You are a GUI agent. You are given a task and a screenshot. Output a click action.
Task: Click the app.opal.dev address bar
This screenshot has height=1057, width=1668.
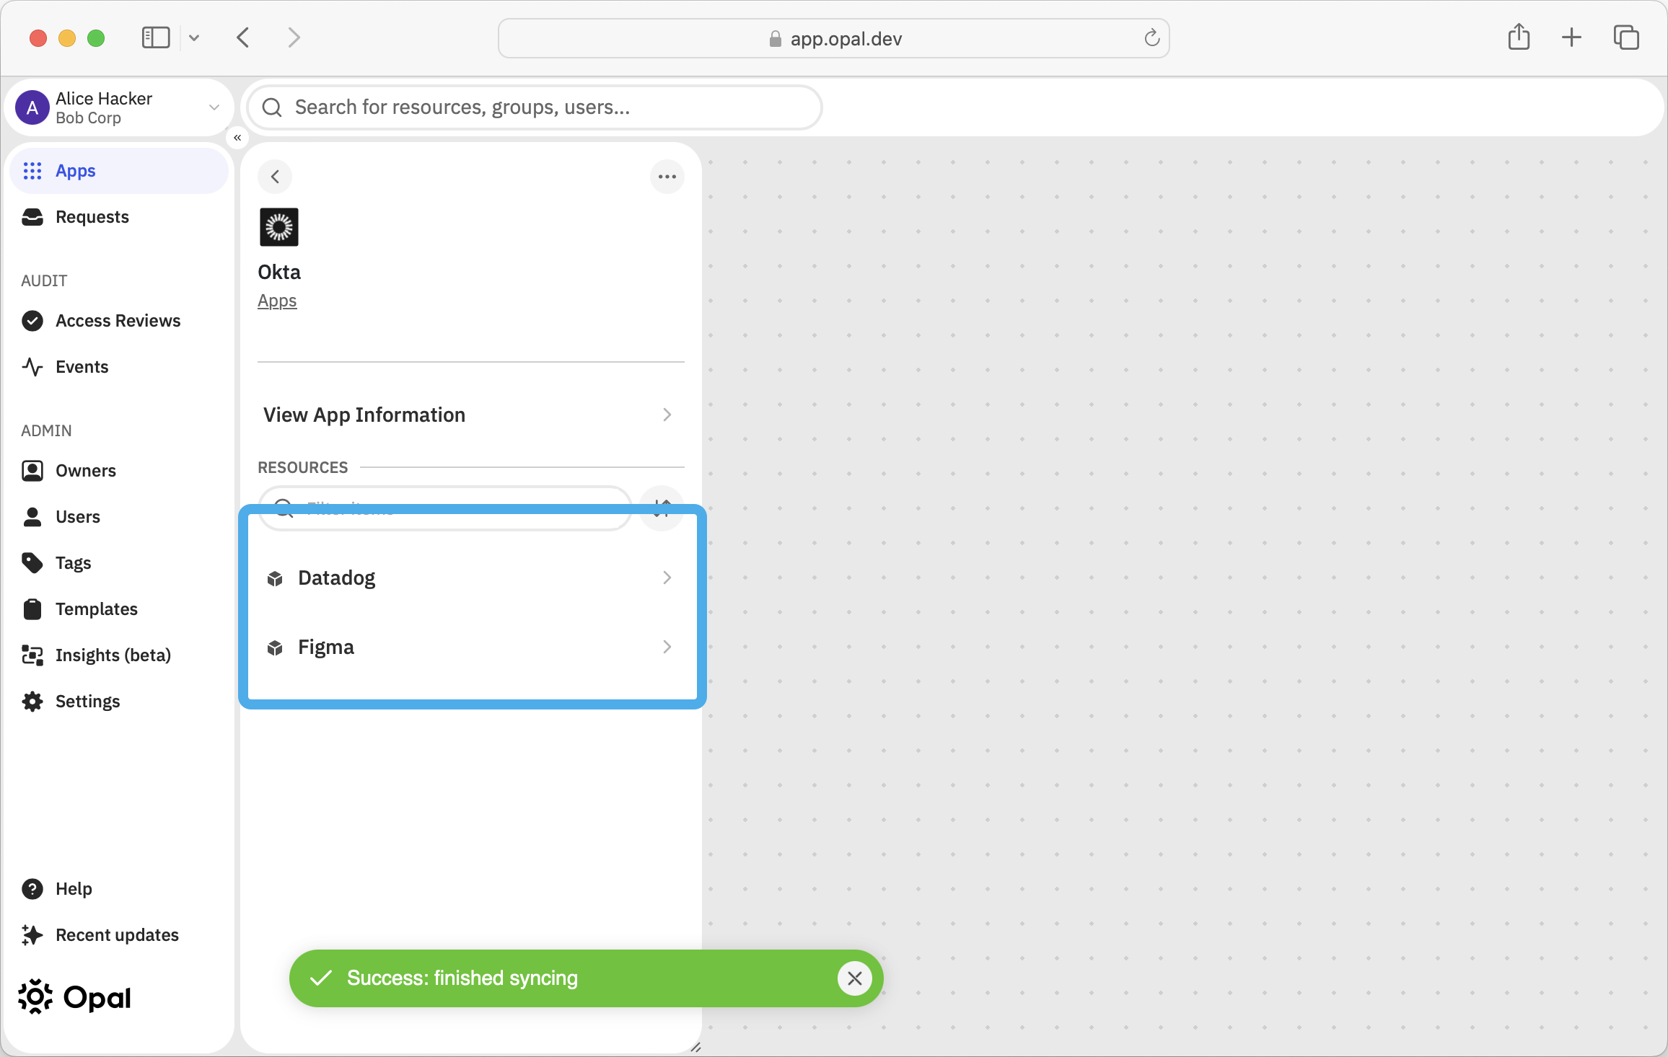point(833,39)
